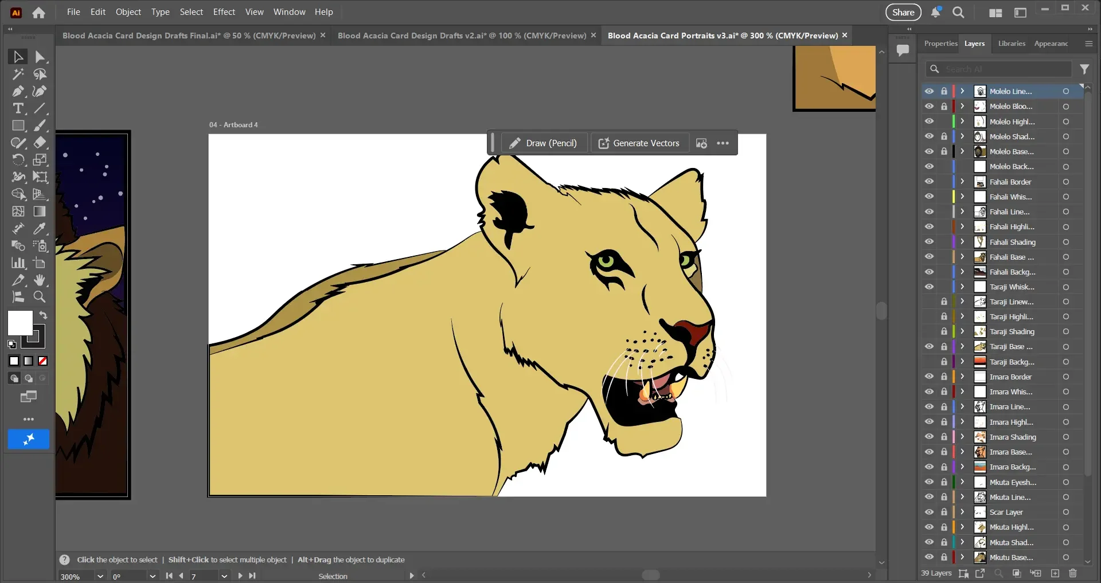The height and width of the screenshot is (583, 1101).
Task: Click the layer search field
Action: pyautogui.click(x=1004, y=69)
